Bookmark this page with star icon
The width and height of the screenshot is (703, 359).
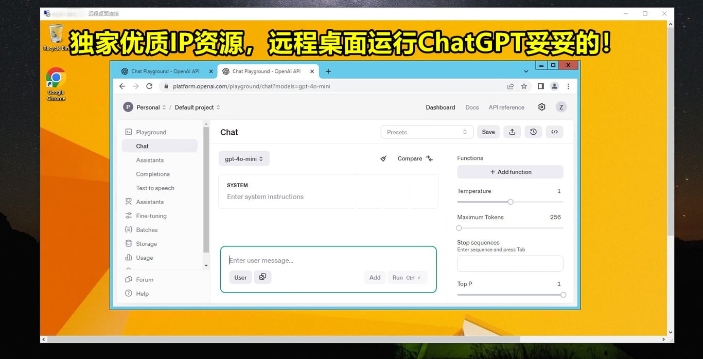tap(524, 86)
